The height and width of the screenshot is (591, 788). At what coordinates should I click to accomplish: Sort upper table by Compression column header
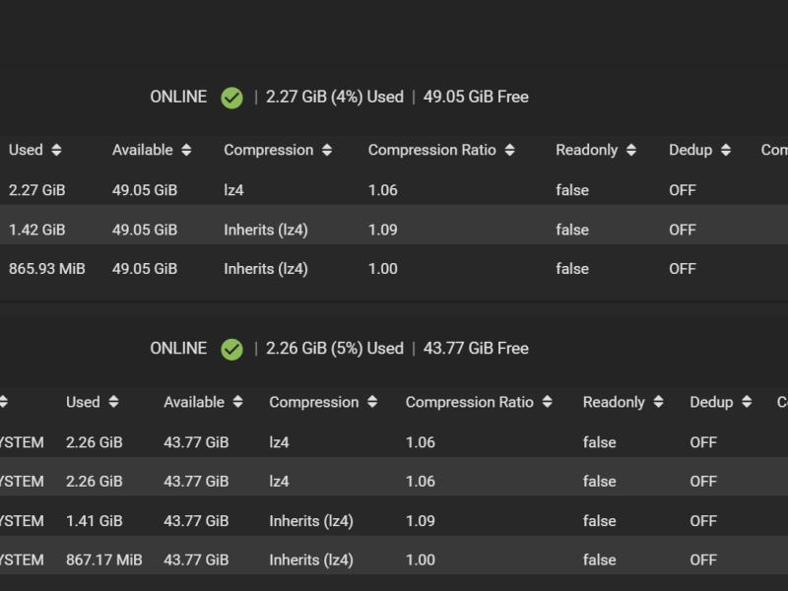[x=268, y=151]
